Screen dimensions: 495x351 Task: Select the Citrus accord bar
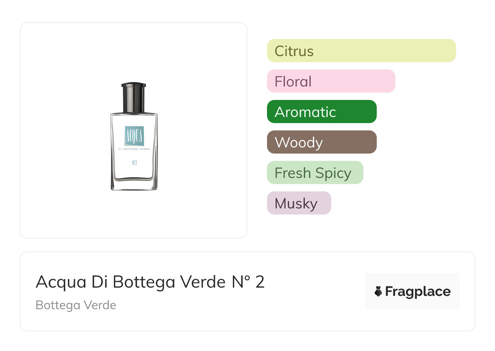(x=361, y=51)
